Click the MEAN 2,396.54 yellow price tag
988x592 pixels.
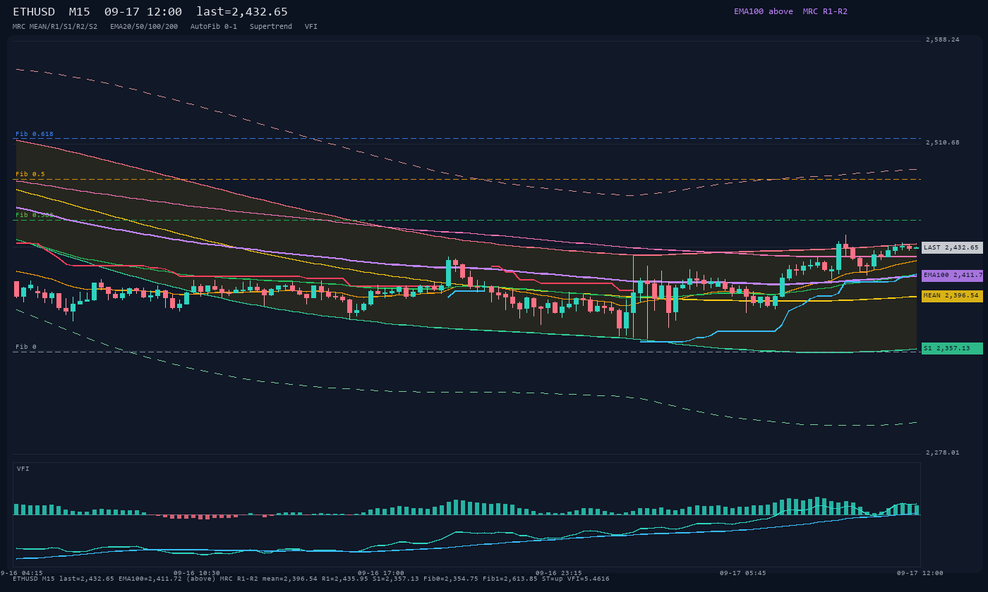952,295
